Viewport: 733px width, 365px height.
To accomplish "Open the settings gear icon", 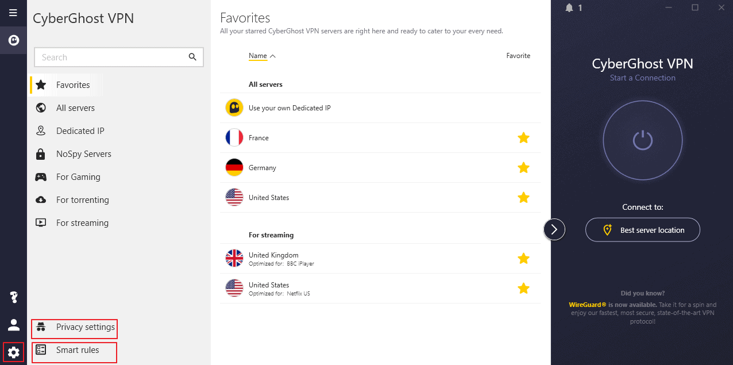I will point(13,351).
